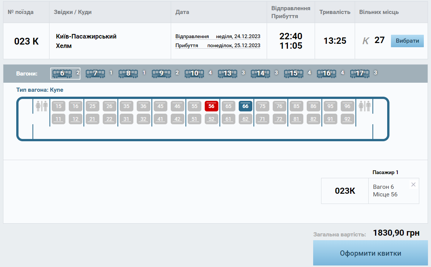Screen dimensions: 431x267
Task: Click occupied seat 11
Action: [59, 119]
